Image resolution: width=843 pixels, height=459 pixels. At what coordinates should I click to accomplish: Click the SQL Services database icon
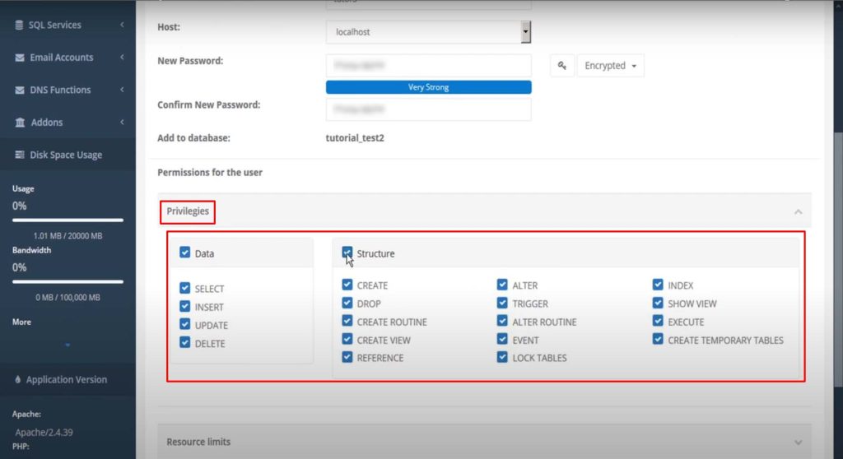click(20, 25)
